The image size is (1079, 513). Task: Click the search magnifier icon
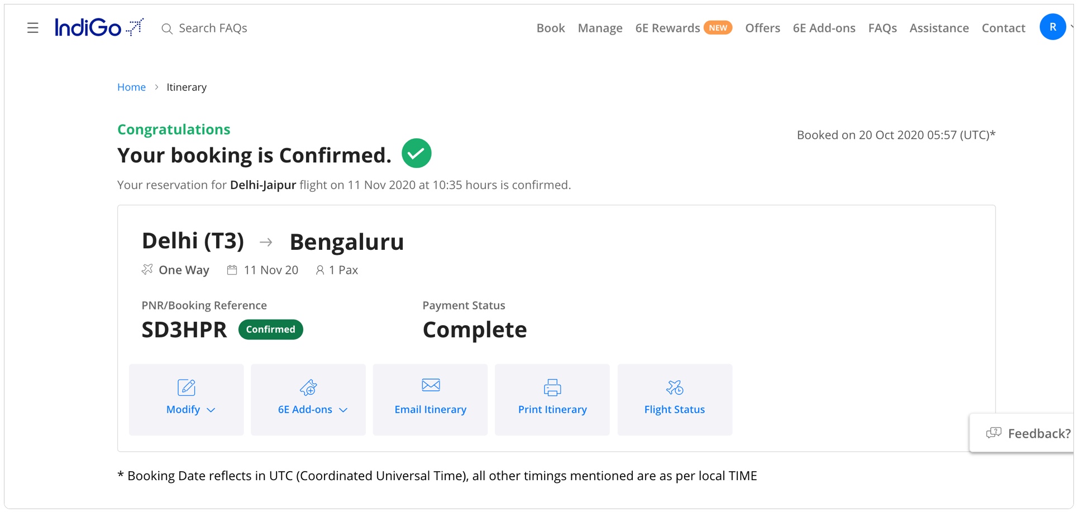[x=166, y=28]
